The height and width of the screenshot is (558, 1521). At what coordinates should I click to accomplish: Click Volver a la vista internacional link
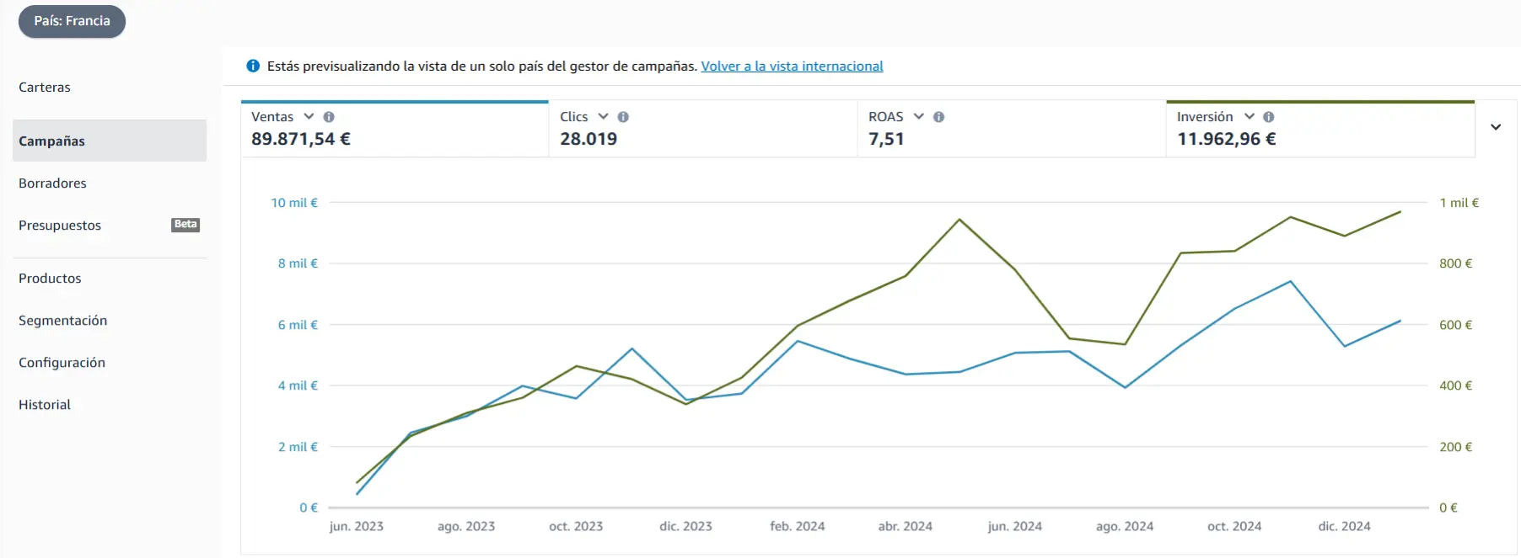(x=792, y=66)
